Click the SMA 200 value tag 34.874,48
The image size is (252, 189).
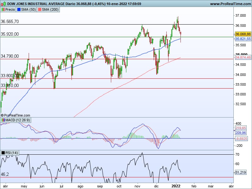(x=243, y=57)
